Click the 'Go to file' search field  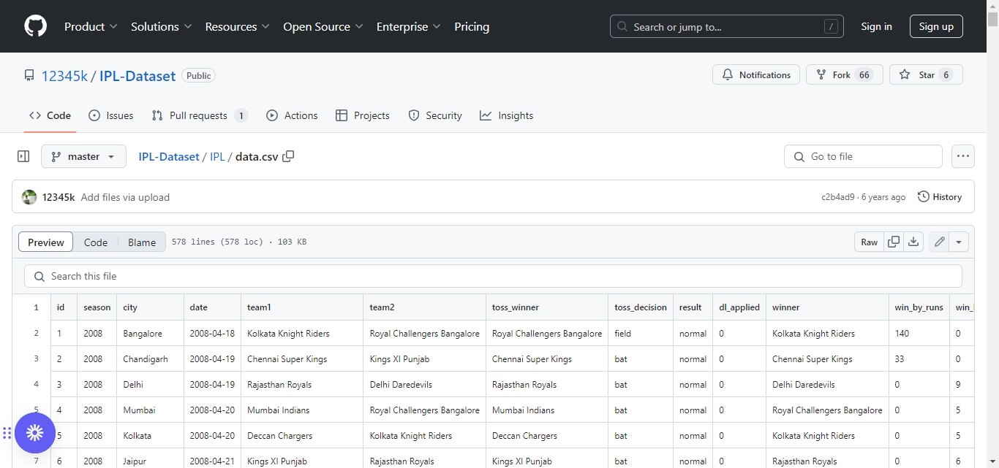click(863, 156)
